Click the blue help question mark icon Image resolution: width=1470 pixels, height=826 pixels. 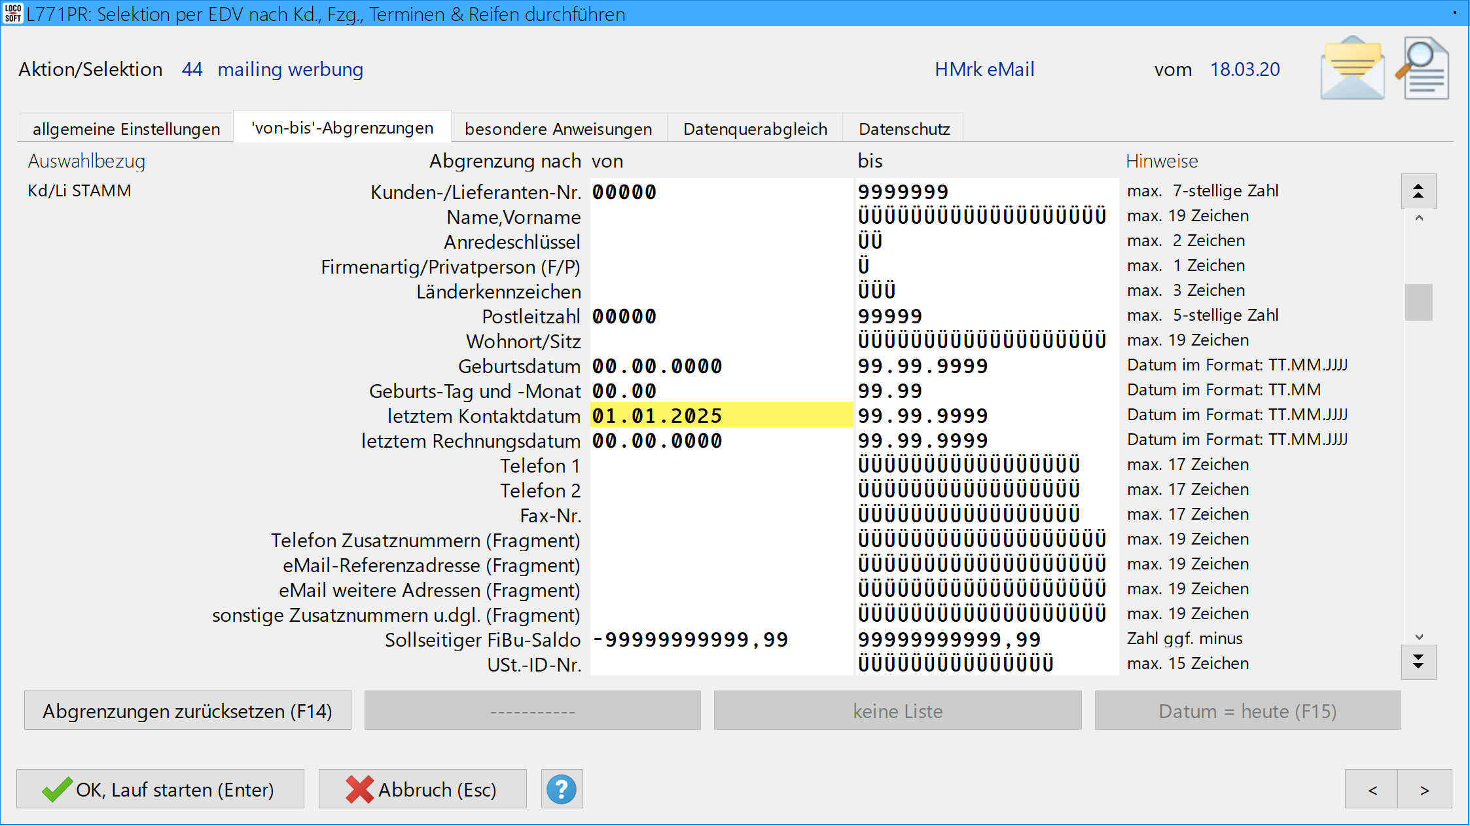click(x=562, y=789)
